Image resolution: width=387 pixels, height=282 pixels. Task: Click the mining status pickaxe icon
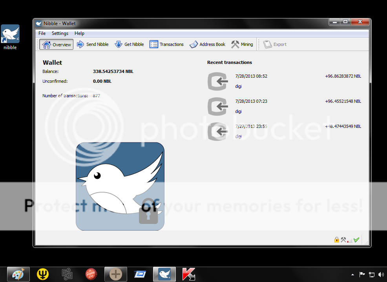tap(343, 240)
